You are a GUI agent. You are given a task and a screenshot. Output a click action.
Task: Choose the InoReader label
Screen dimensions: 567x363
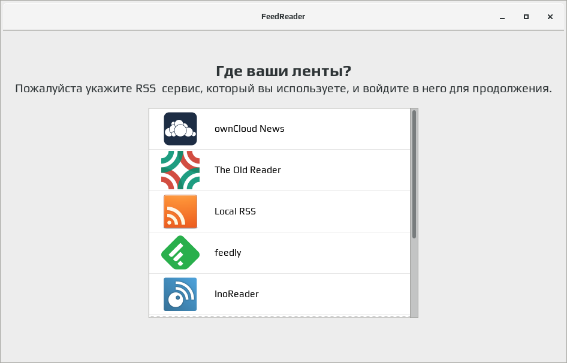coord(237,294)
